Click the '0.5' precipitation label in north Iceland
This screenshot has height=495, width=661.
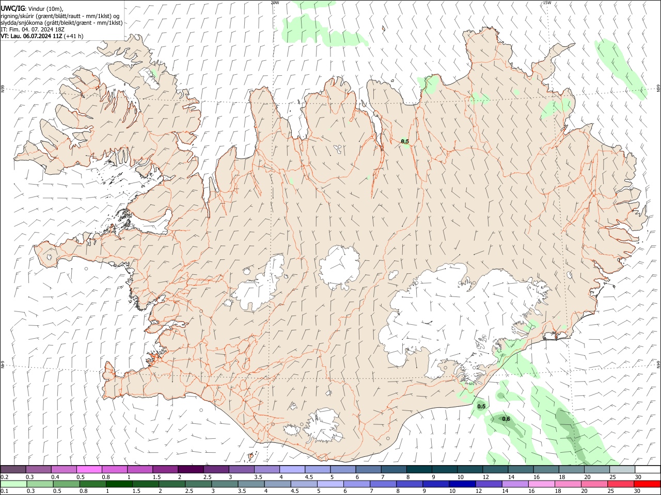click(405, 141)
